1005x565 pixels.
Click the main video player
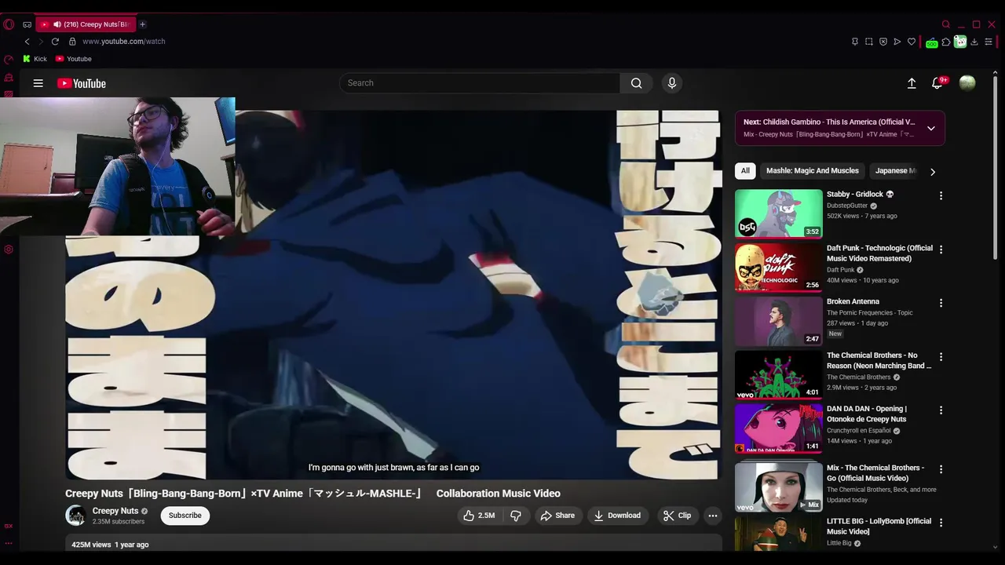(393, 294)
